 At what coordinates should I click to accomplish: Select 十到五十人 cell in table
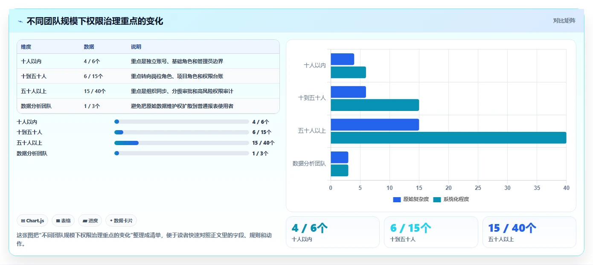click(x=34, y=76)
